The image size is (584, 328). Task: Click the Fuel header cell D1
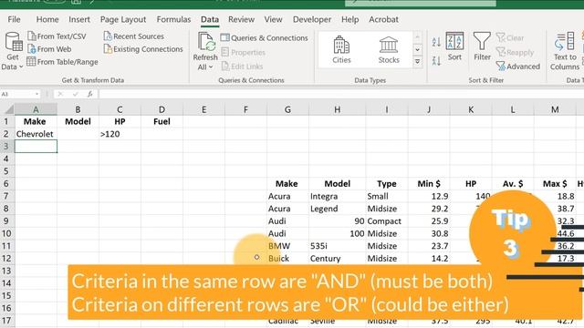[162, 121]
